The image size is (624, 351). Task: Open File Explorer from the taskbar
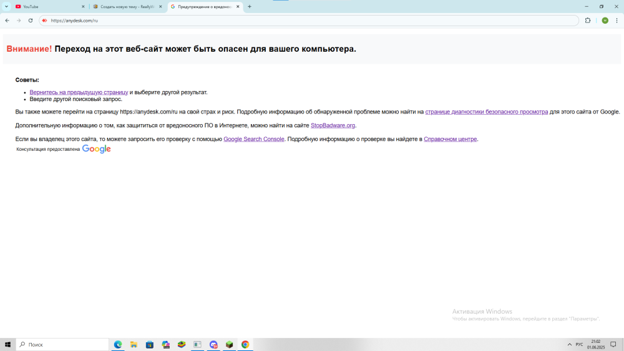(x=134, y=345)
